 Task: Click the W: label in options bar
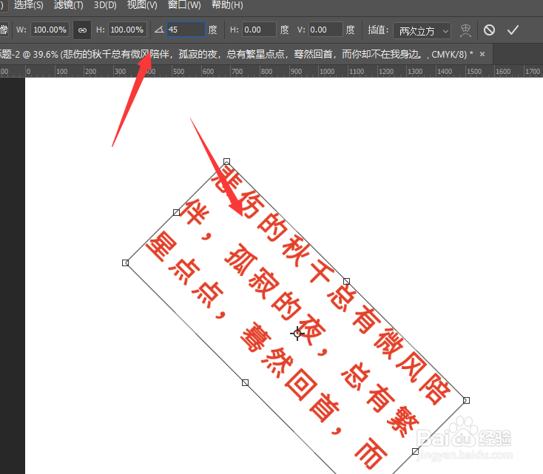tap(21, 30)
